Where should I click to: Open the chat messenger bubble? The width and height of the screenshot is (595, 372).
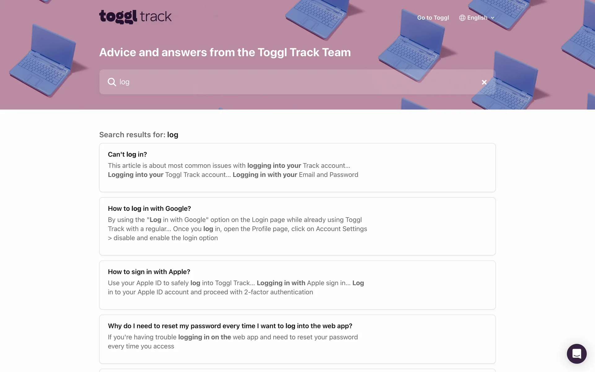point(576,354)
